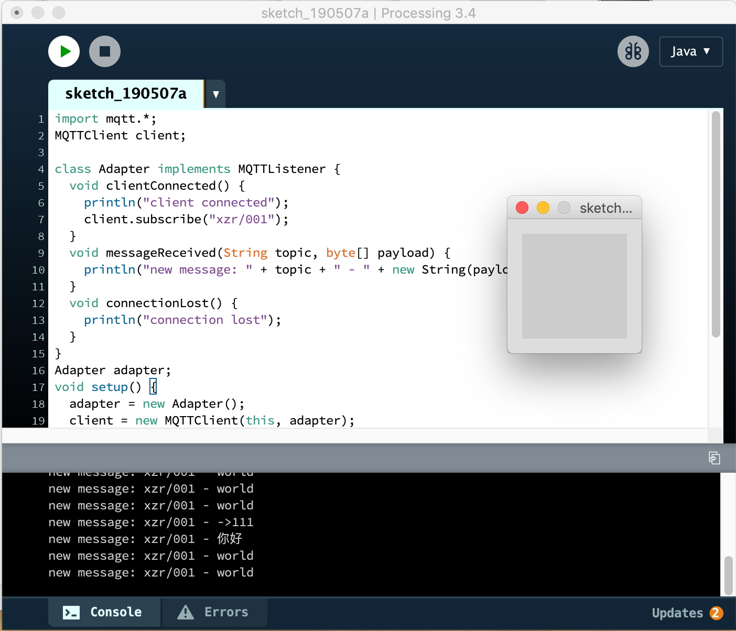Viewport: 736px width, 631px height.
Task: Click the "void clientConnected()" line
Action: tap(157, 186)
